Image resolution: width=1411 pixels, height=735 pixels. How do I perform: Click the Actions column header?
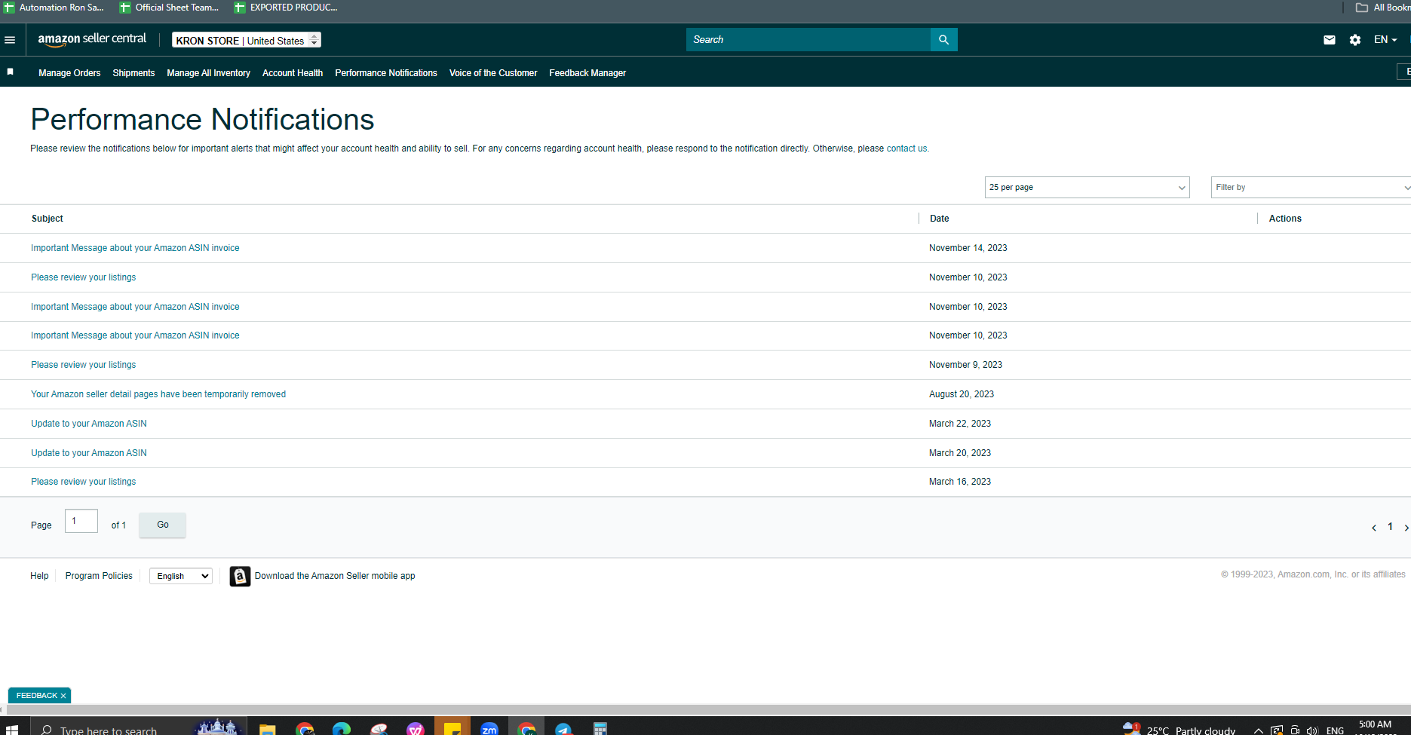pyautogui.click(x=1285, y=219)
